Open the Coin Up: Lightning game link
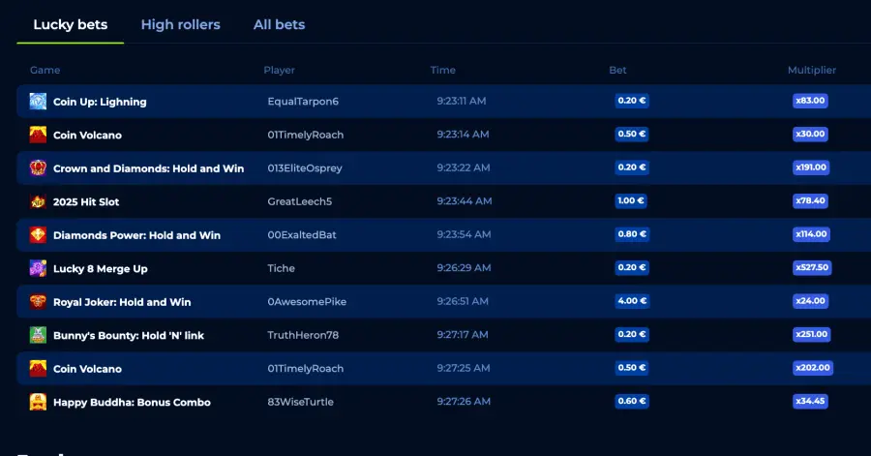Image resolution: width=871 pixels, height=456 pixels. [x=100, y=102]
